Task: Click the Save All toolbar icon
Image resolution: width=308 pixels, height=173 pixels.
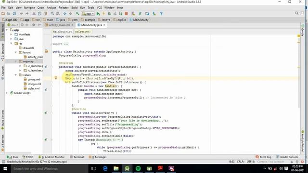Action: tap(9, 14)
